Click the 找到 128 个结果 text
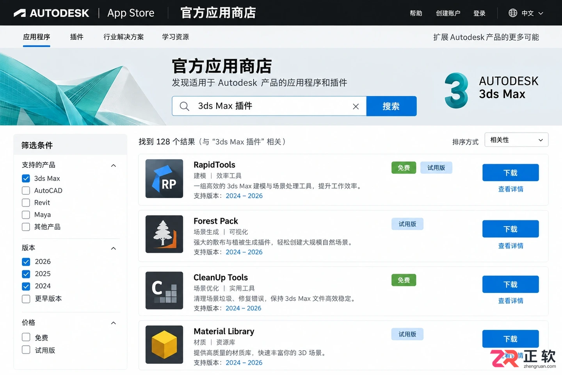Screen dimensions: 562x375 [167, 142]
